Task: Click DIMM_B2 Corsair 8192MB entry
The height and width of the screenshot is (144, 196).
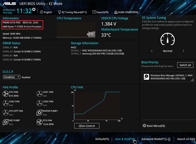Action: coord(22,60)
